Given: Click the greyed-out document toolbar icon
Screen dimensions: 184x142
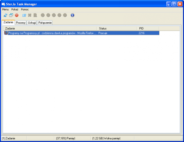Looking at the screenshot, I should [x=35, y=15].
